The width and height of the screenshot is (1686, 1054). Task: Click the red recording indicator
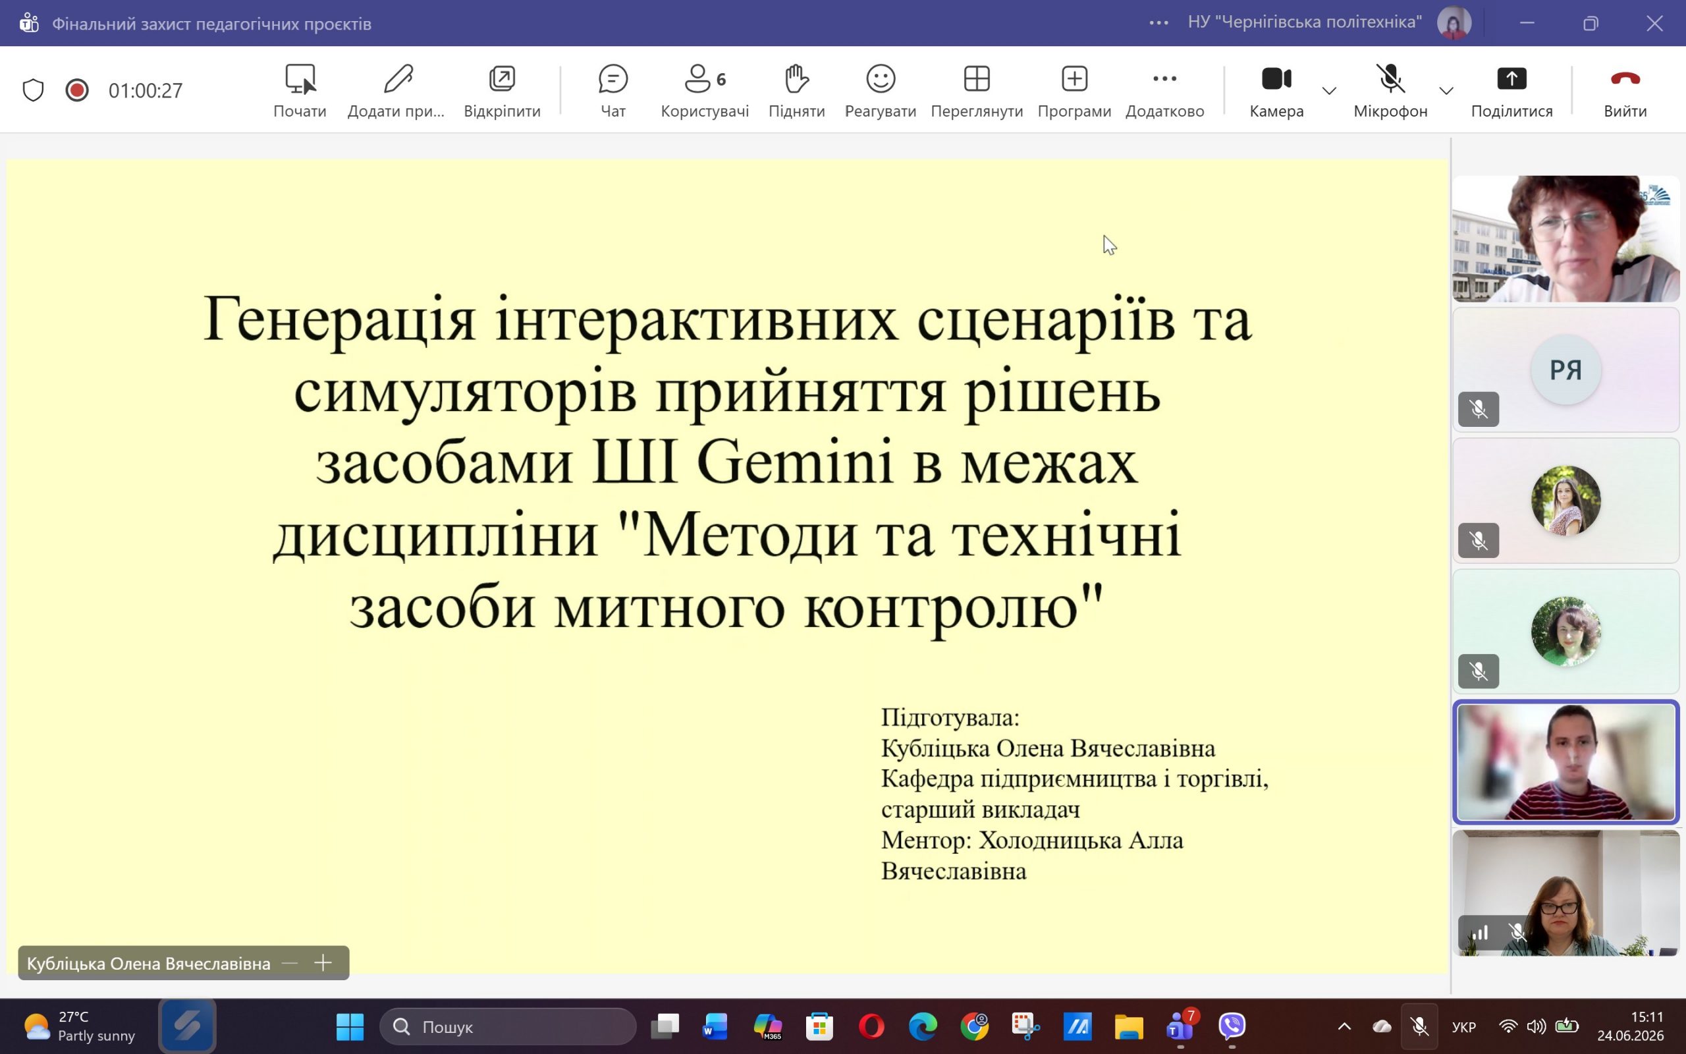[x=77, y=90]
